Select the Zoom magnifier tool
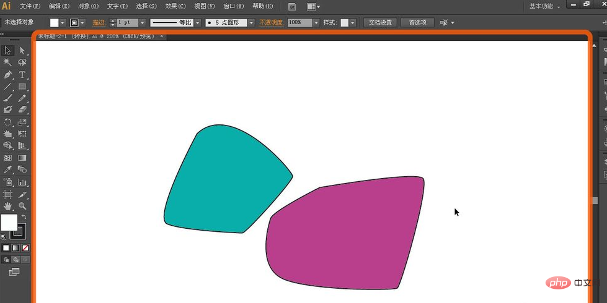The height and width of the screenshot is (303, 607). tap(22, 205)
